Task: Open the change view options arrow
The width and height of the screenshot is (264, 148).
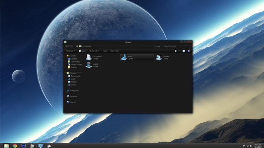Action: (x=179, y=51)
